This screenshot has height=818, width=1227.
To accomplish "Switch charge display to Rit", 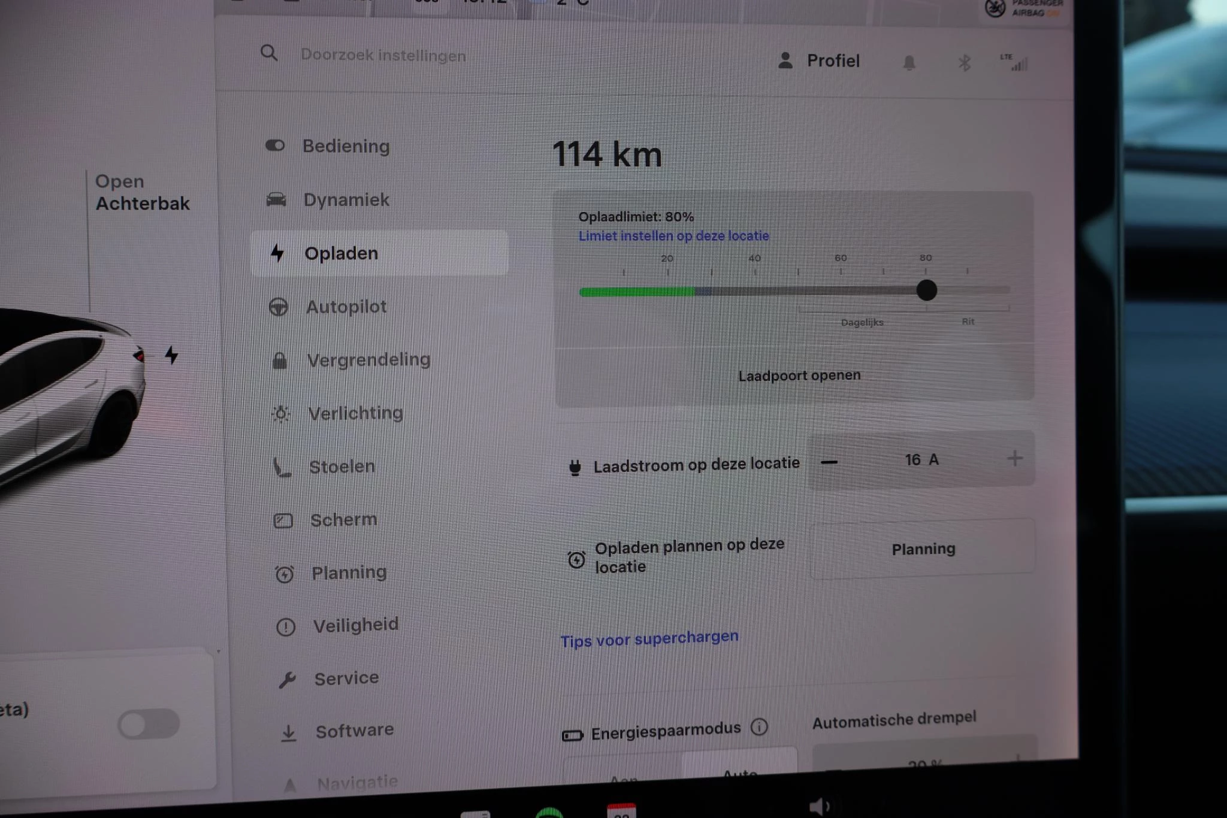I will click(968, 321).
